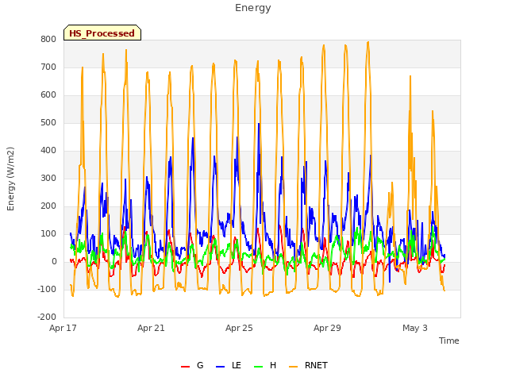Click the 800 y-axis value

coord(48,40)
